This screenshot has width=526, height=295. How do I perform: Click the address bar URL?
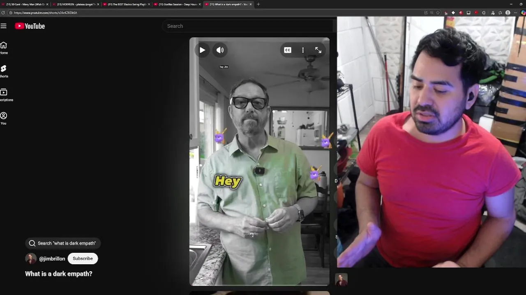[45, 13]
